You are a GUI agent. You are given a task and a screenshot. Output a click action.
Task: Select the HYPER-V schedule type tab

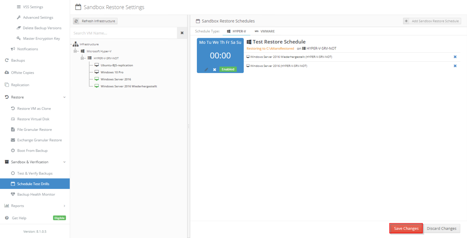tap(236, 31)
